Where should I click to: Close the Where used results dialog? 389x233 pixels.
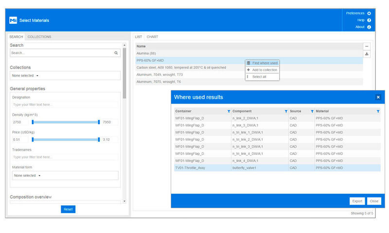tap(378, 97)
